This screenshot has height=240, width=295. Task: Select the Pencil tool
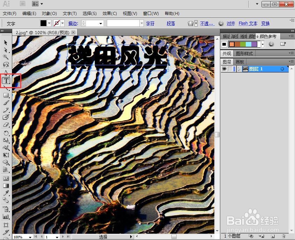(x=6, y=110)
